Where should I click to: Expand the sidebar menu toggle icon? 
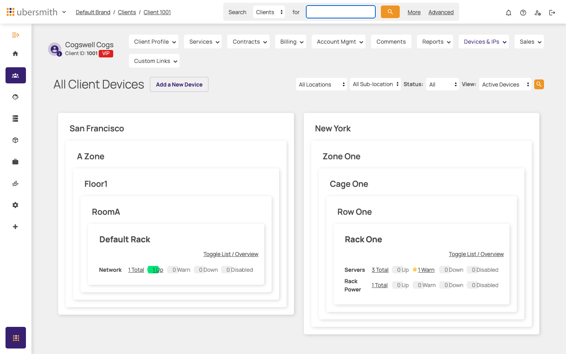point(15,35)
